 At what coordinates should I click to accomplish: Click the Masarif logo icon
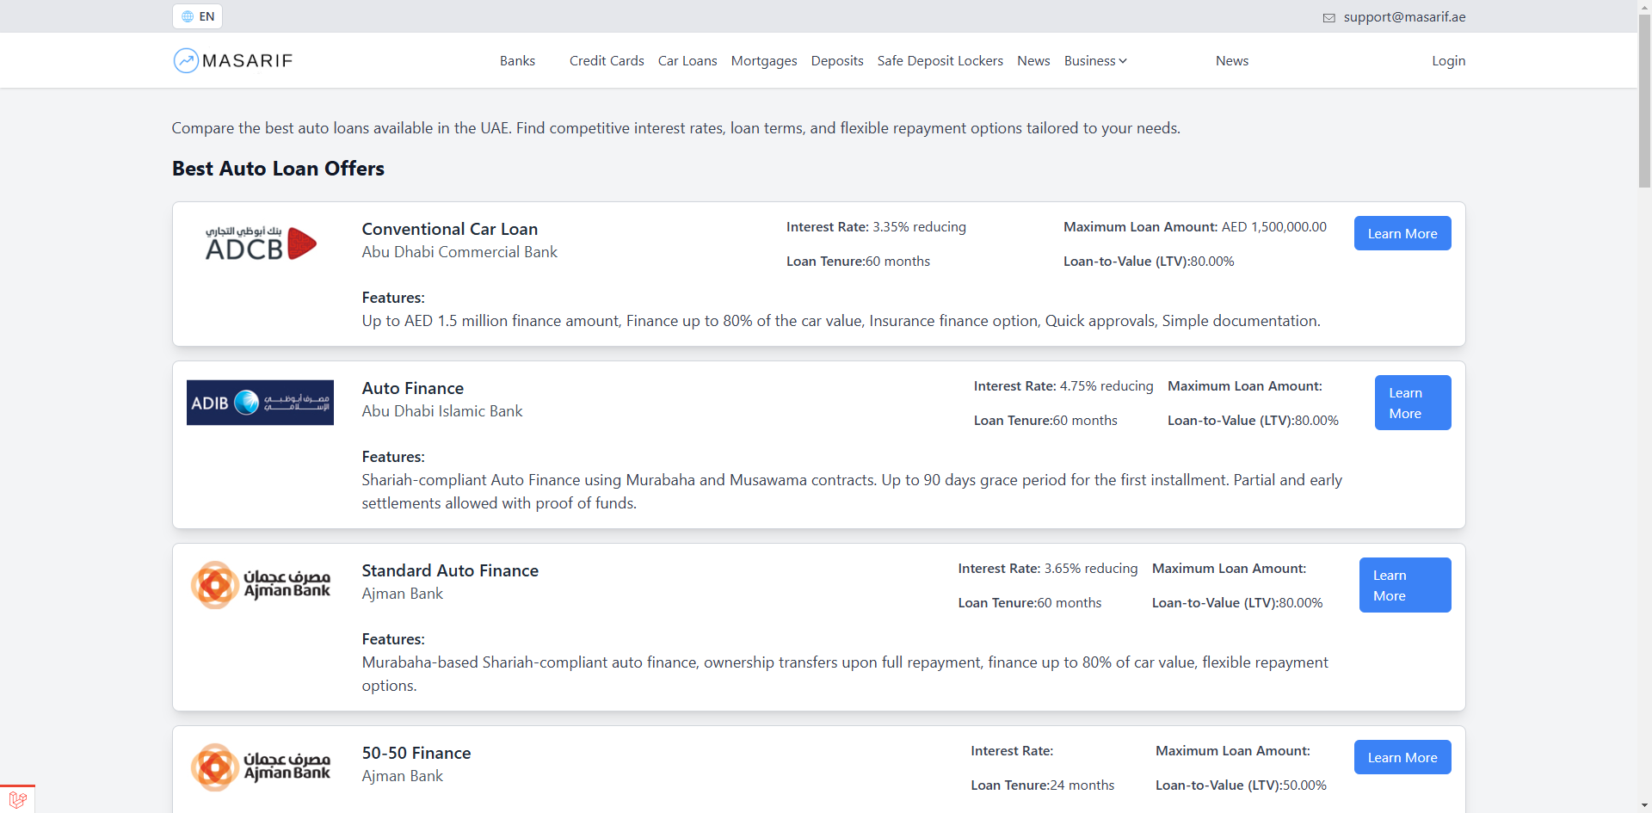(x=186, y=60)
